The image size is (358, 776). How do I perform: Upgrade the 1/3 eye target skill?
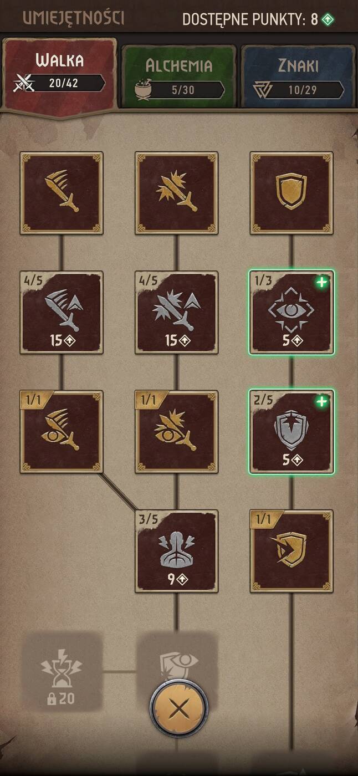tap(291, 312)
